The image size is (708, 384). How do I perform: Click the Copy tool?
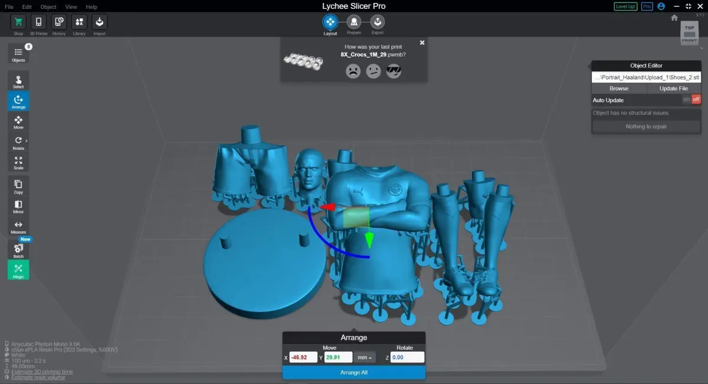point(18,186)
